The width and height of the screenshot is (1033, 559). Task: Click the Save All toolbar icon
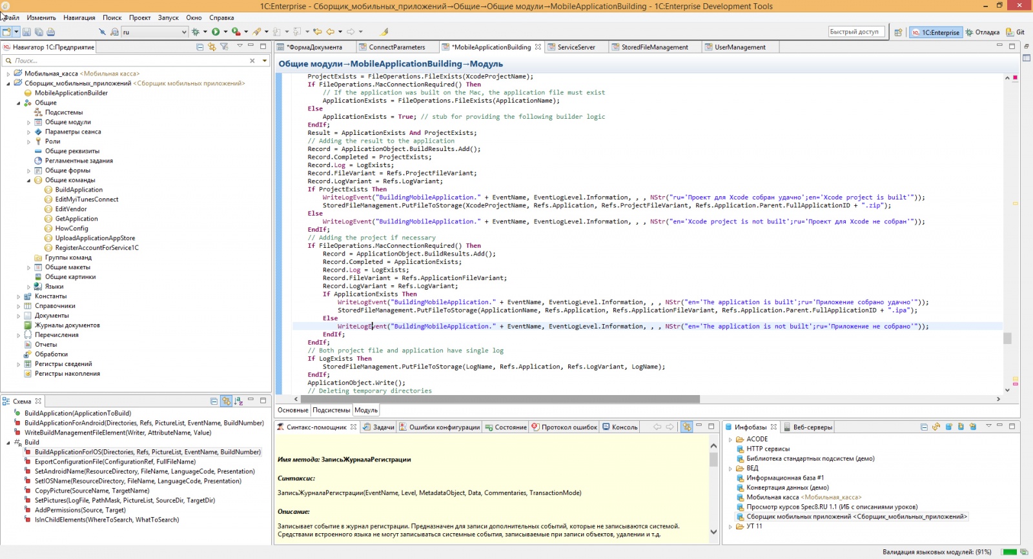pyautogui.click(x=39, y=32)
